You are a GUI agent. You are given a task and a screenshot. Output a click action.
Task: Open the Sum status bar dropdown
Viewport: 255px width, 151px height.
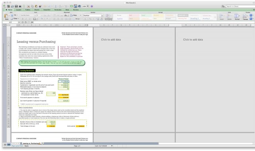coord(112,146)
